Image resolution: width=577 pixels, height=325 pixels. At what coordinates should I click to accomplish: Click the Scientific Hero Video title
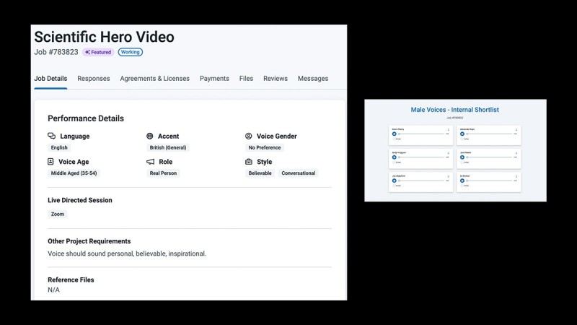coord(104,37)
